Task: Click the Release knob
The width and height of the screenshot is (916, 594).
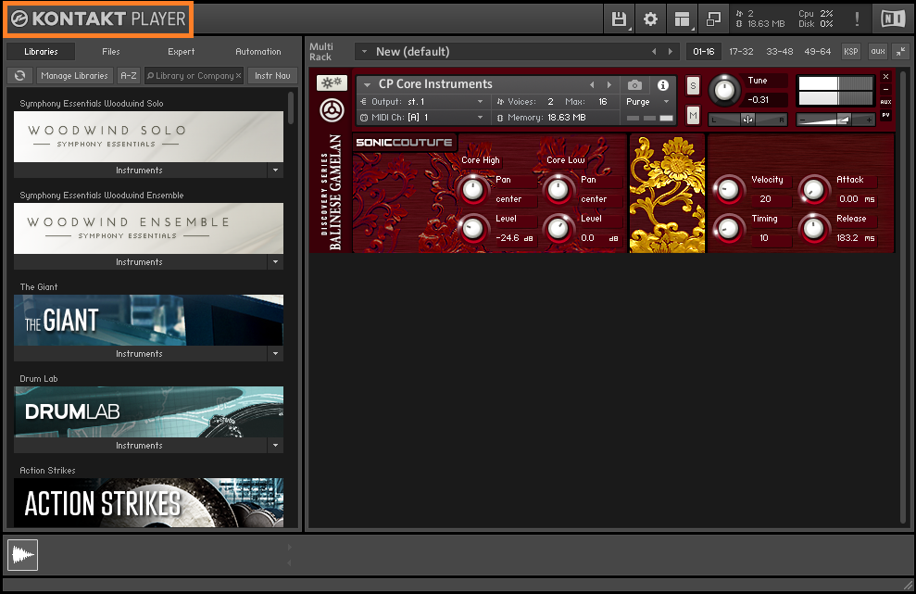Action: [813, 229]
